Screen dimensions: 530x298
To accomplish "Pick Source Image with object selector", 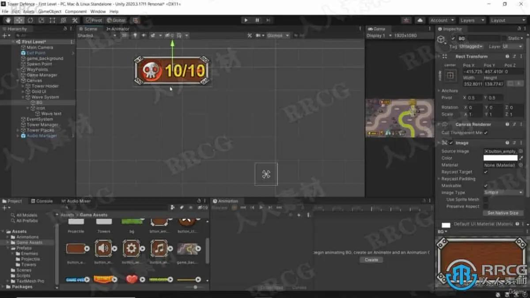I will tap(521, 151).
